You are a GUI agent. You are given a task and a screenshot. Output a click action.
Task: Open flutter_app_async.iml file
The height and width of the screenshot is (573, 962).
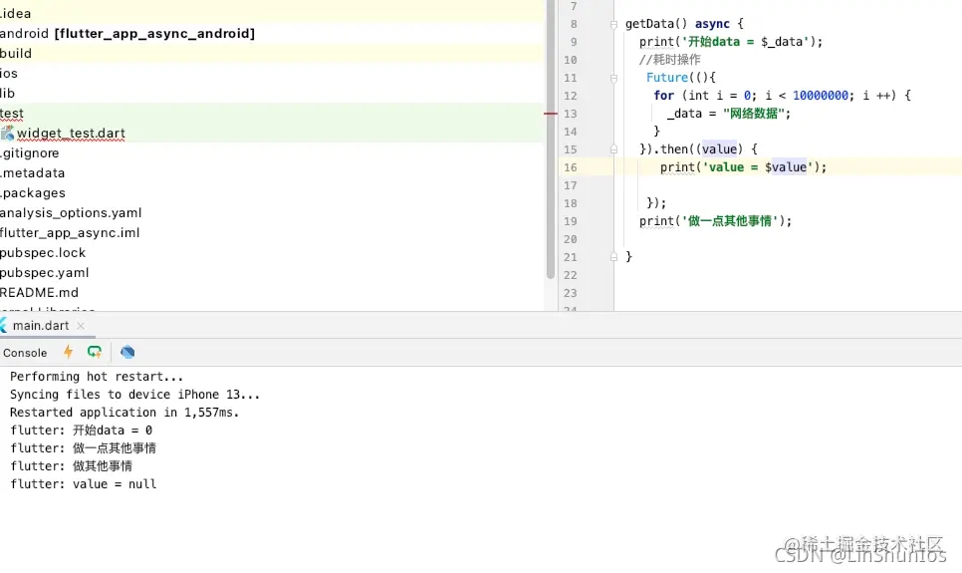pos(70,233)
